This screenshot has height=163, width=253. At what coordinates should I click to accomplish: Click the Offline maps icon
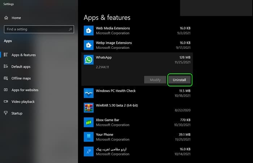click(6, 78)
